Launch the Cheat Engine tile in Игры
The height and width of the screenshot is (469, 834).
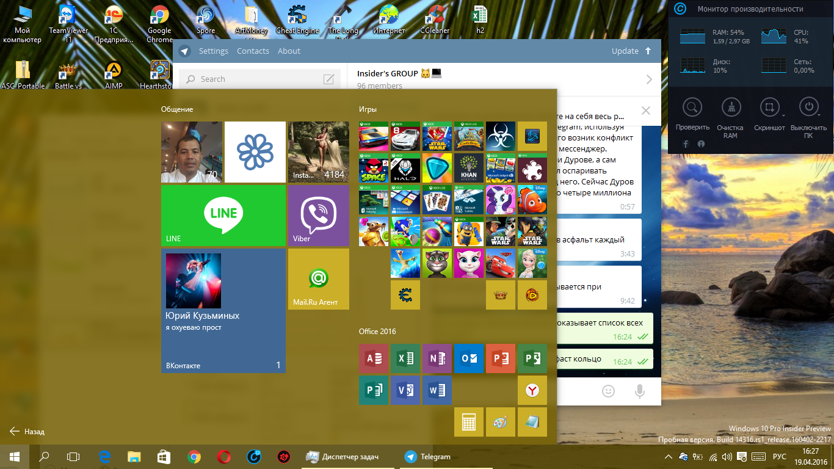click(405, 295)
